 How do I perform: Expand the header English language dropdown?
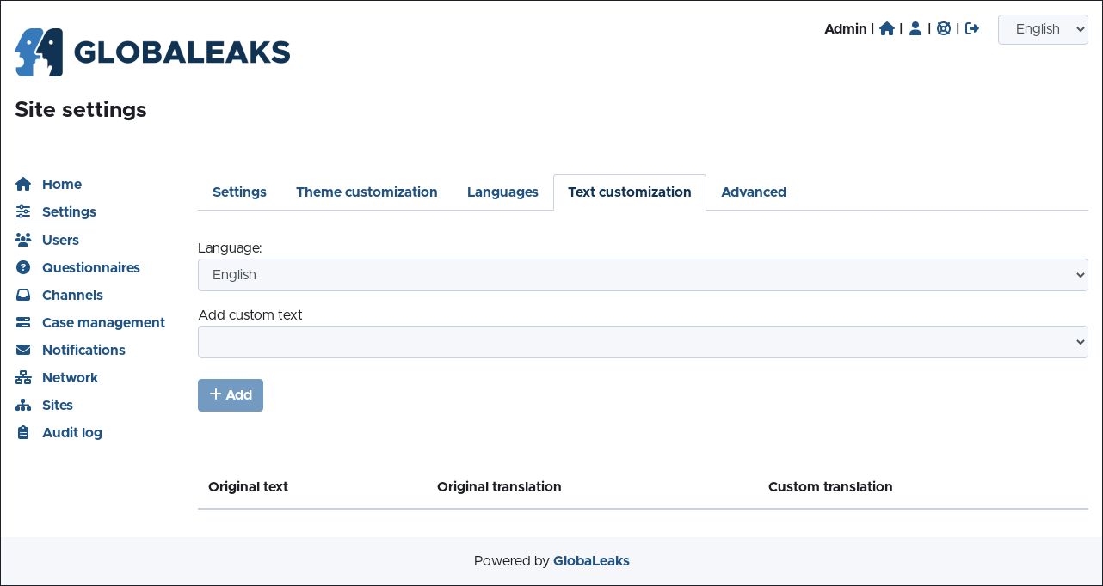click(x=1043, y=29)
